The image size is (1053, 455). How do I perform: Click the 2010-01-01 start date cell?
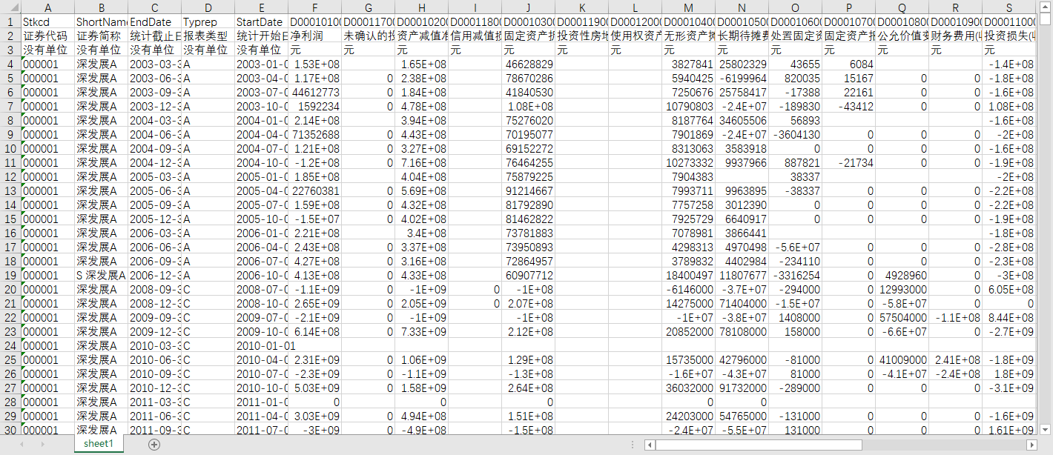click(x=261, y=345)
